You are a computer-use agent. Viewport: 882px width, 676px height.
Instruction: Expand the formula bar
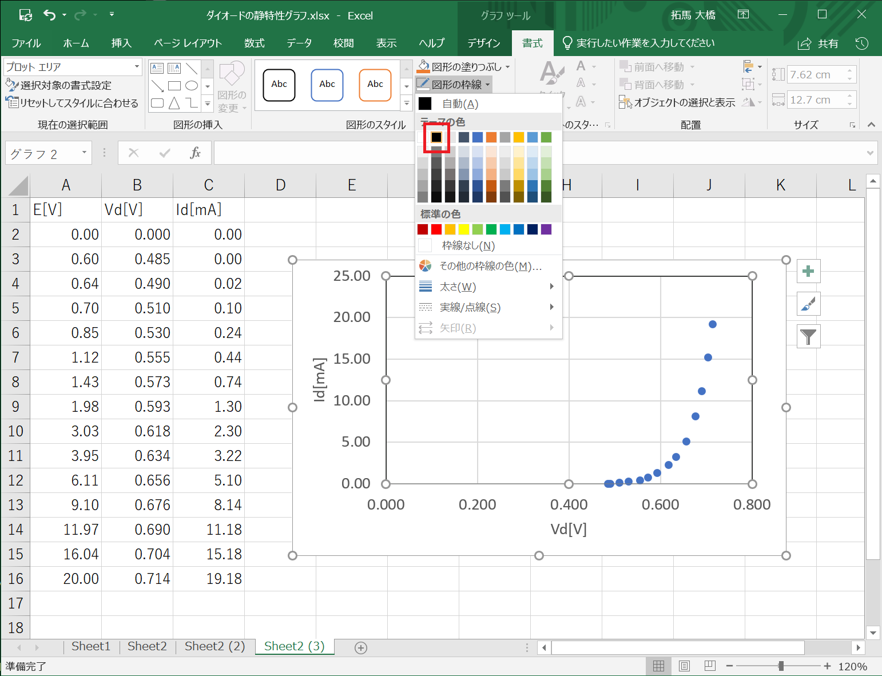(x=870, y=153)
